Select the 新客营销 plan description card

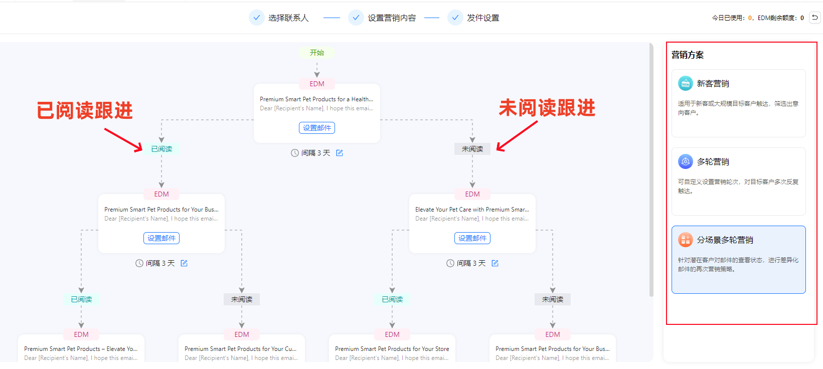738,108
